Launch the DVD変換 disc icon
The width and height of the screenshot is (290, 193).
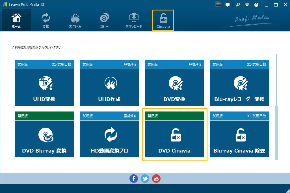(x=176, y=83)
